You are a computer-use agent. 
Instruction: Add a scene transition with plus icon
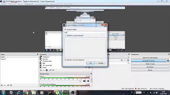[122, 60]
